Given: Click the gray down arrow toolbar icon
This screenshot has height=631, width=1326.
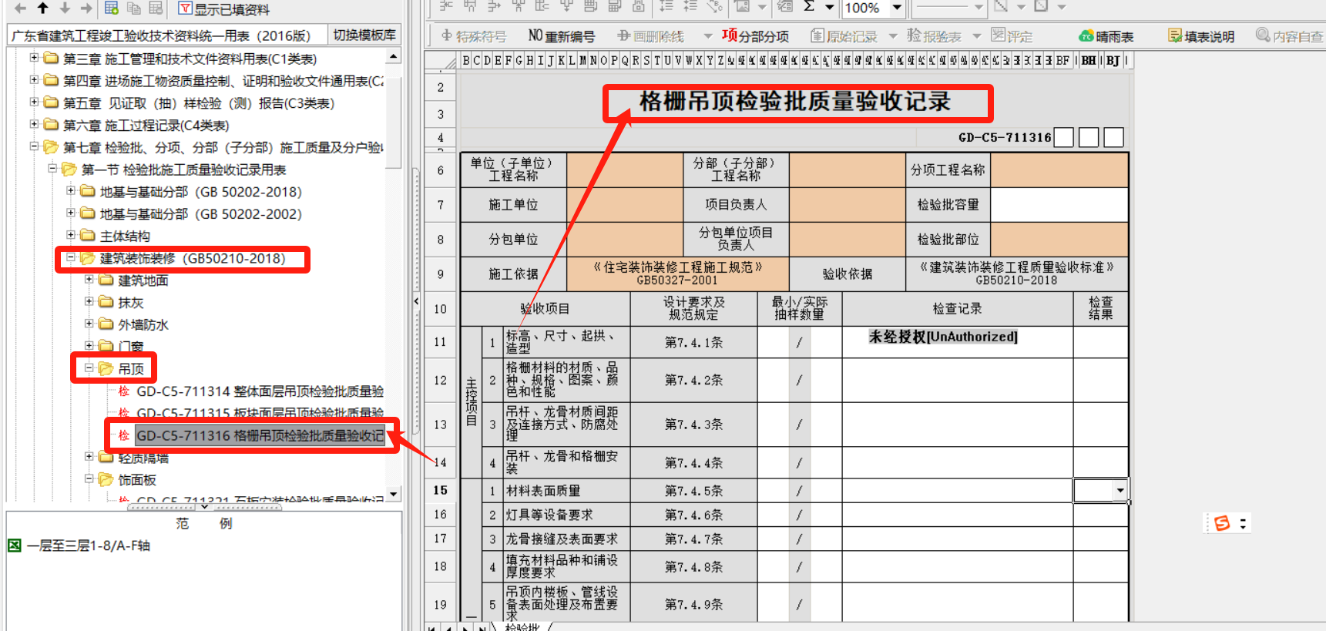Looking at the screenshot, I should coord(65,8).
